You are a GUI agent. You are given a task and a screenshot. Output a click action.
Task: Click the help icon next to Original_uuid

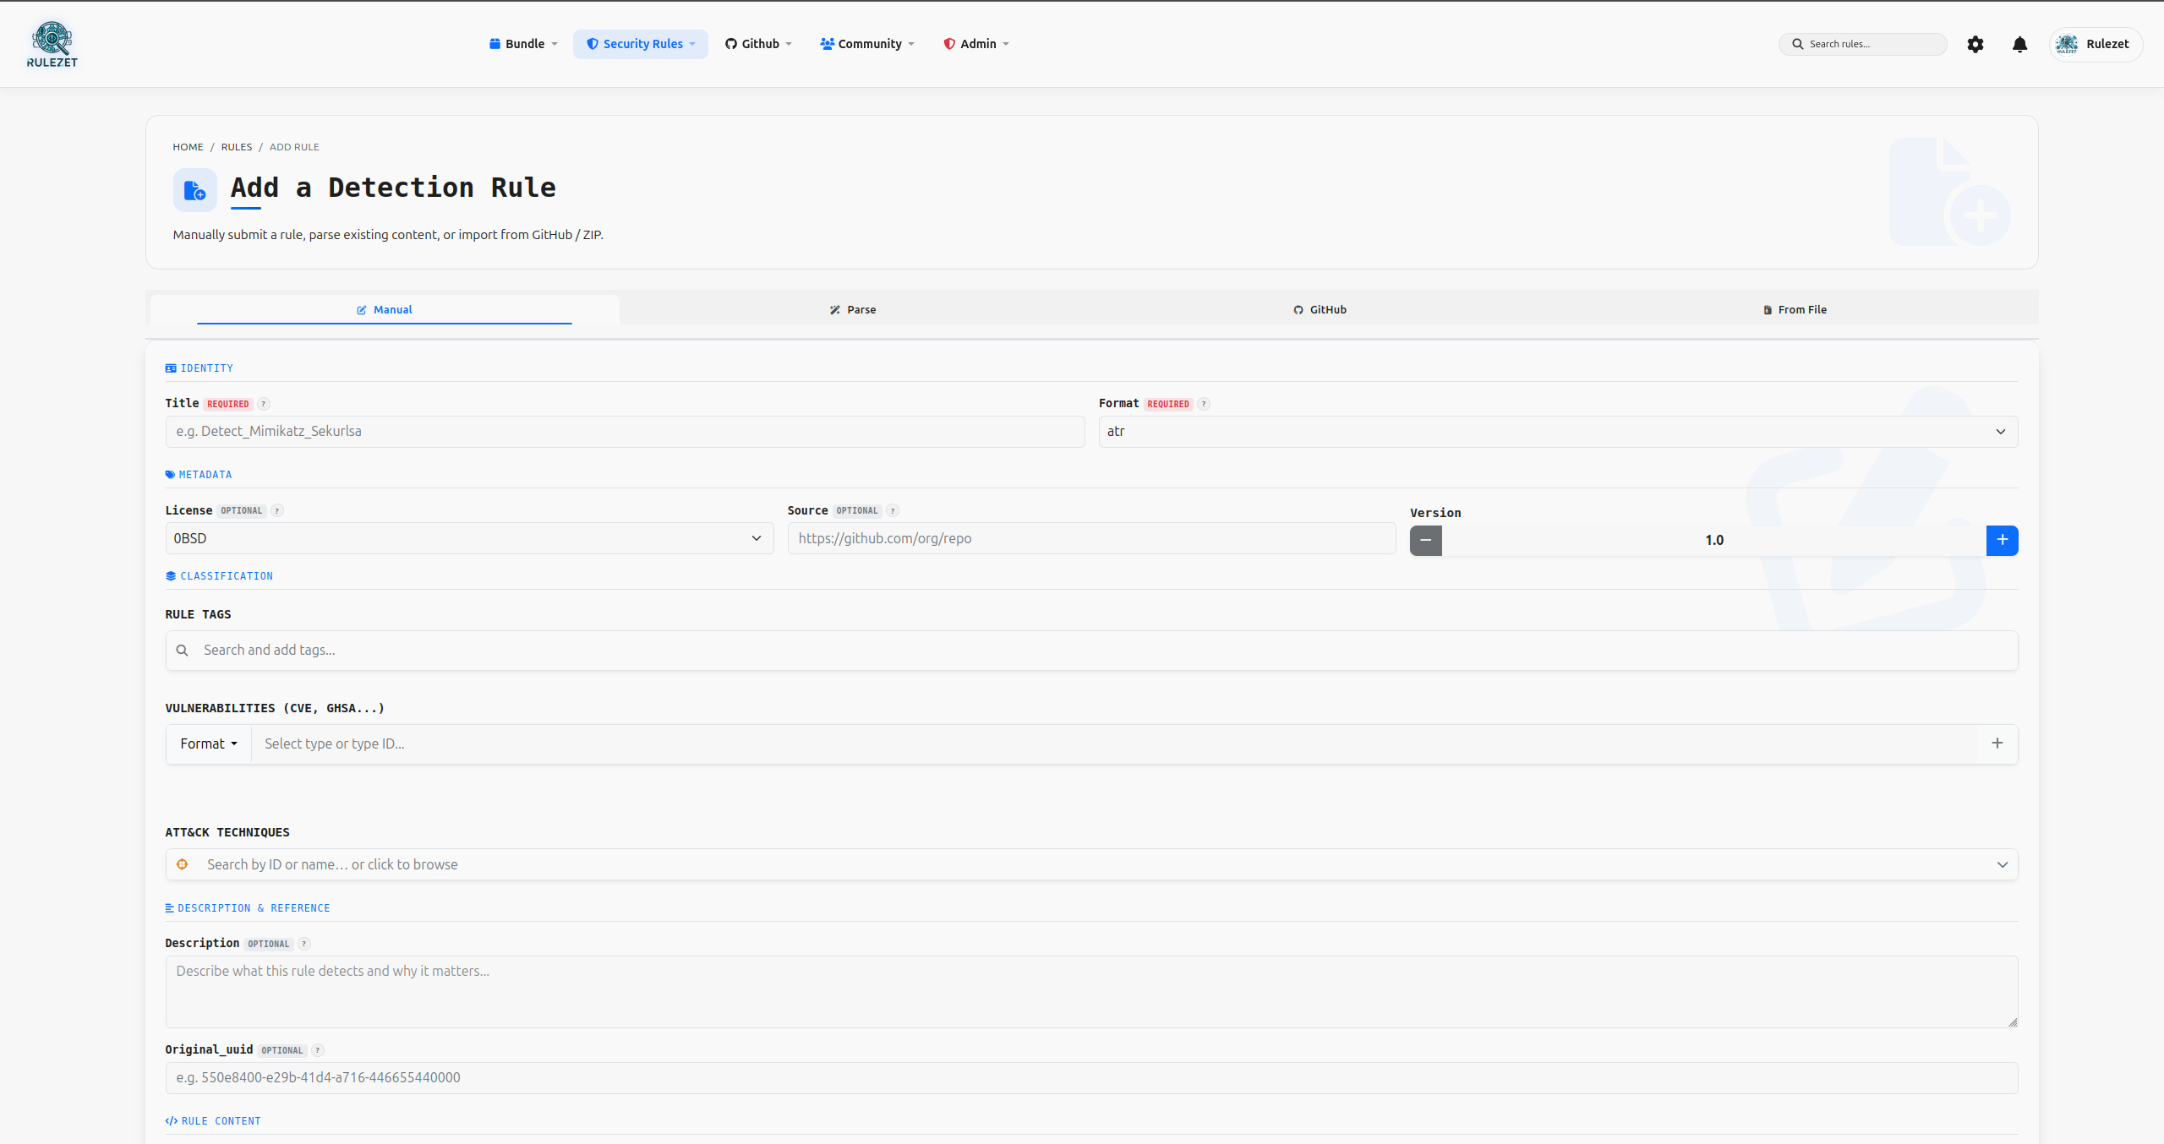[318, 1050]
